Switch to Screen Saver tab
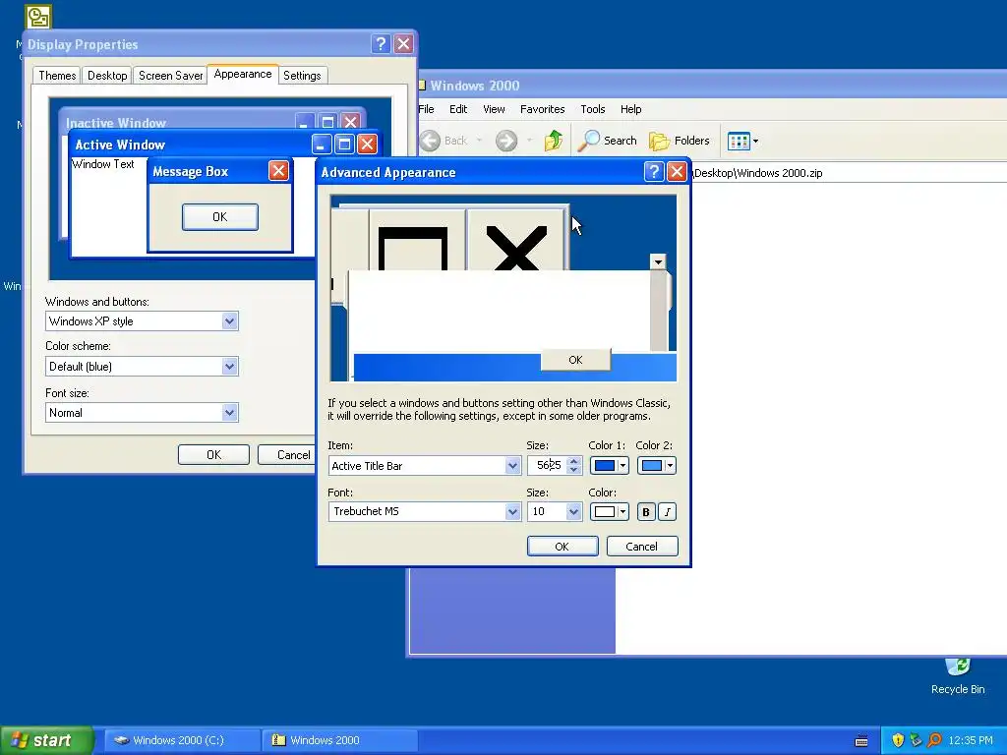This screenshot has height=755, width=1007. 170,76
